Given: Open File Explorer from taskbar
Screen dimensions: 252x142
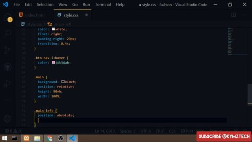Looking at the screenshot, I should pos(37,138).
